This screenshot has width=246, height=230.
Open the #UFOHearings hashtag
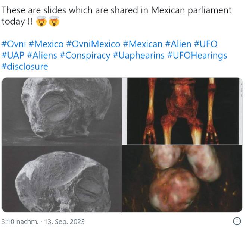pyautogui.click(x=197, y=56)
